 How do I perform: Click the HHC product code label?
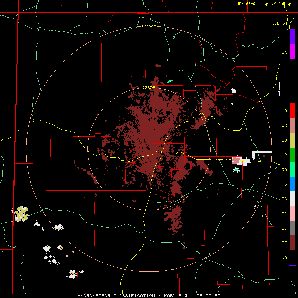coord(291,20)
